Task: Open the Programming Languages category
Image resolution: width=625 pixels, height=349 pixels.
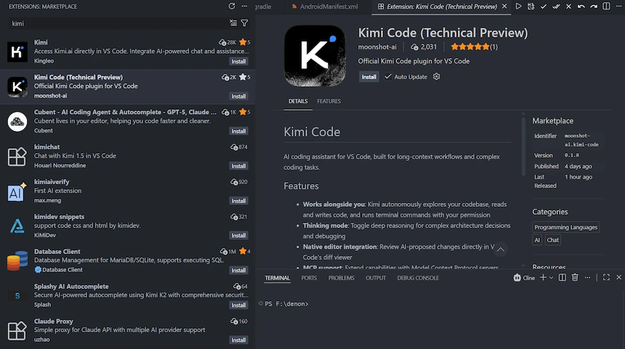Action: coord(566,227)
